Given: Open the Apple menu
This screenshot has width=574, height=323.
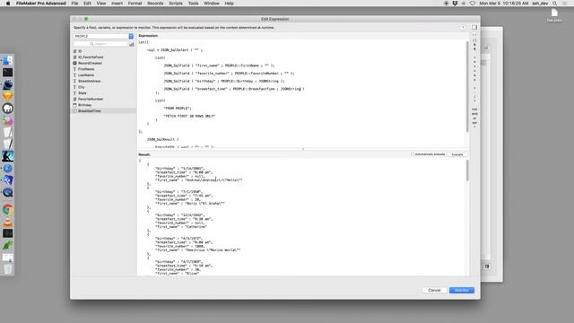Looking at the screenshot, I should (8, 4).
